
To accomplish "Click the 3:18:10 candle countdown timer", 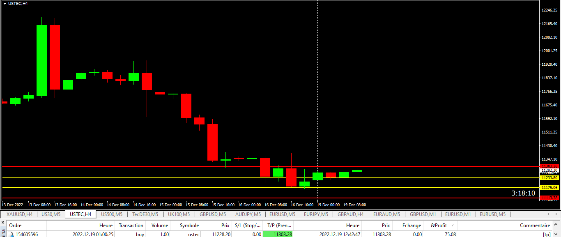I will coord(523,193).
